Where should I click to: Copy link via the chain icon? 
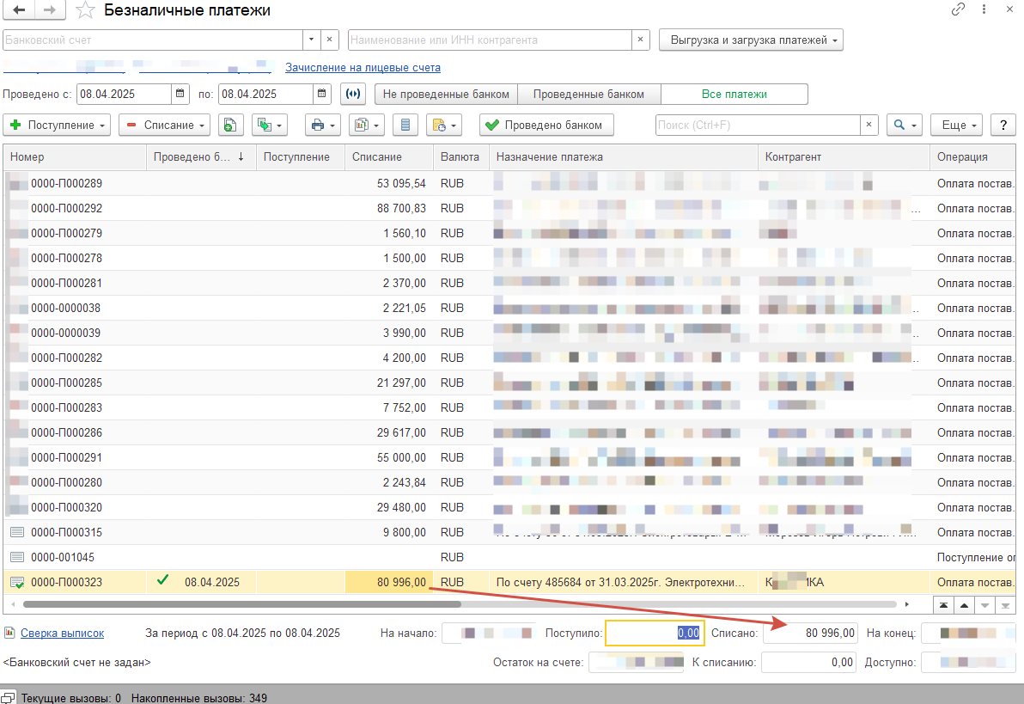click(958, 9)
